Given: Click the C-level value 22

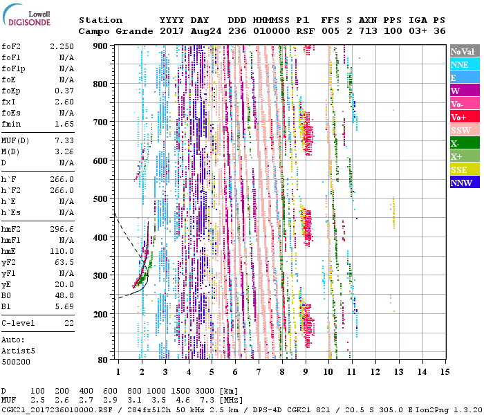Looking at the screenshot, I should 69,323.
